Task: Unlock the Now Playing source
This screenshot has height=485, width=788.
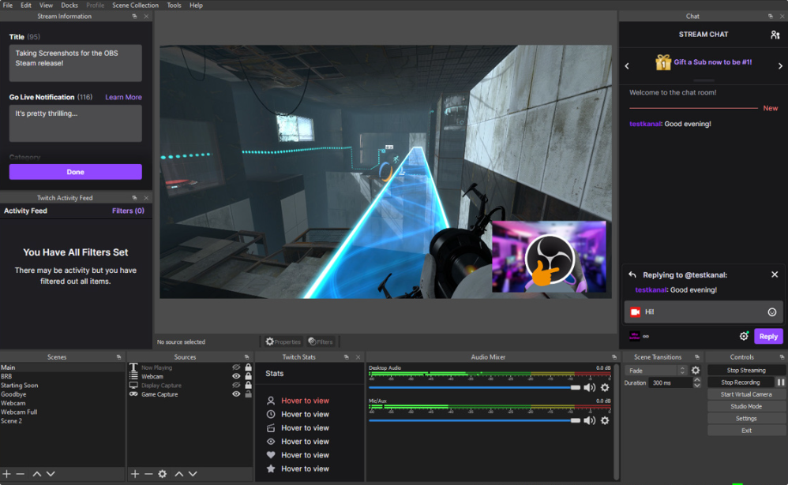Action: coord(248,367)
